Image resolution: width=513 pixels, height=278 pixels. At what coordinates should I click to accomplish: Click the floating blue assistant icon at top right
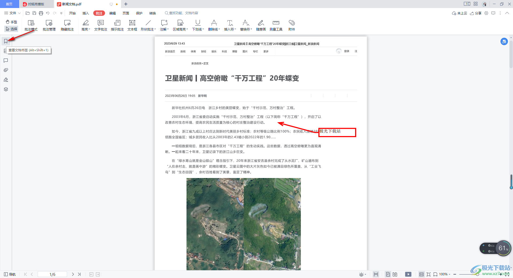[504, 41]
